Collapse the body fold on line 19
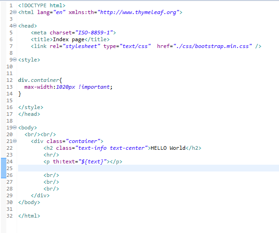This screenshot has height=233, width=279. (15, 128)
